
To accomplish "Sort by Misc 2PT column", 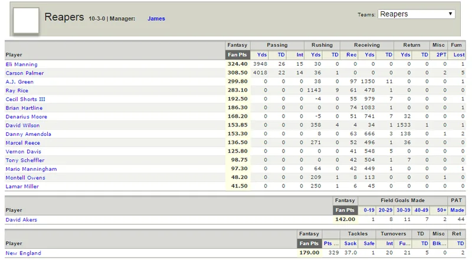I will pyautogui.click(x=441, y=55).
